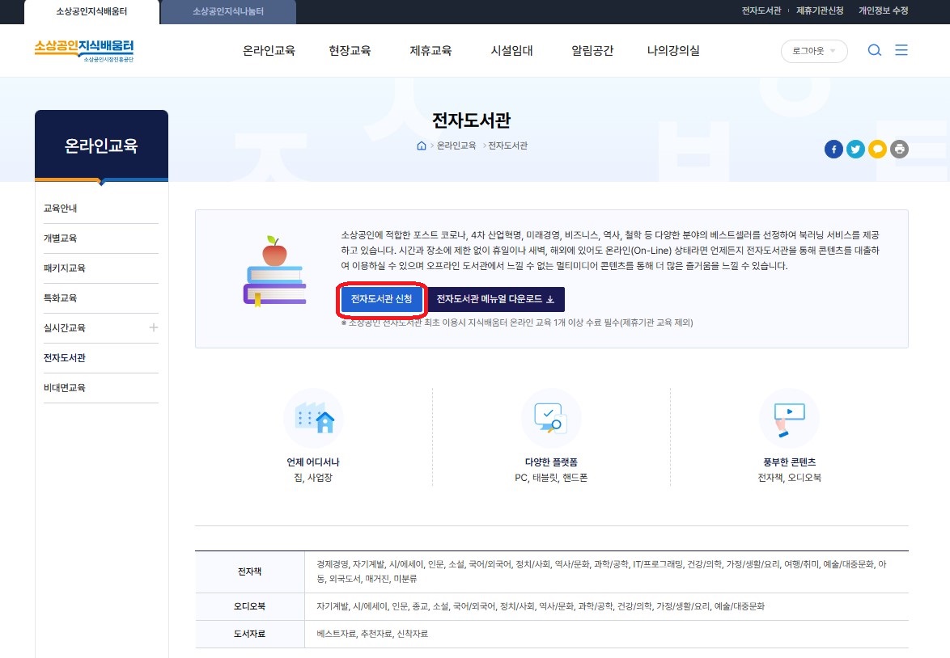Share the page via the Twitter icon
950x658 pixels.
click(x=855, y=149)
